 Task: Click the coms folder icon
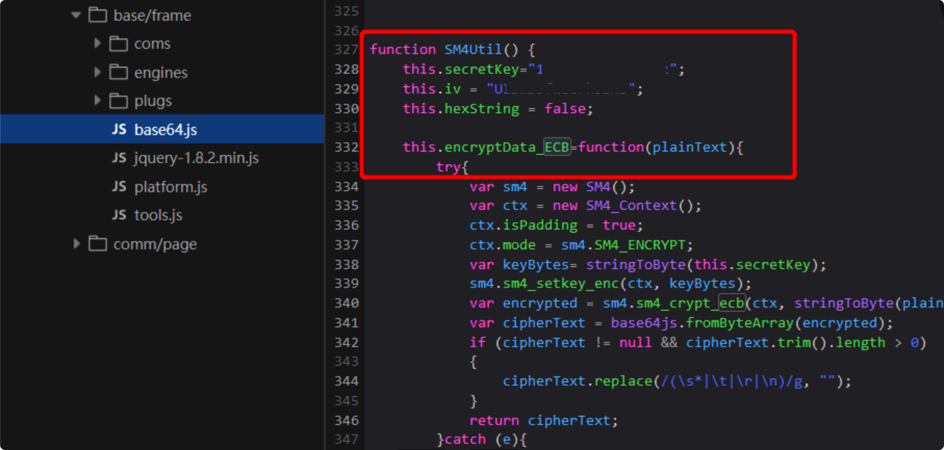pos(118,44)
